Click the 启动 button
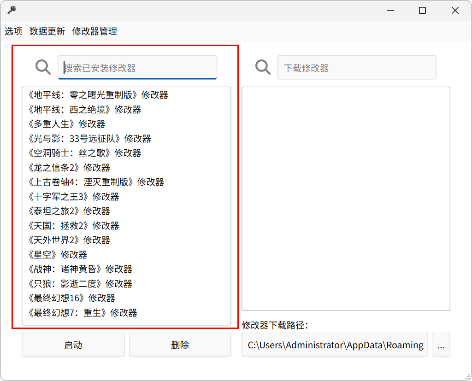 [73, 345]
